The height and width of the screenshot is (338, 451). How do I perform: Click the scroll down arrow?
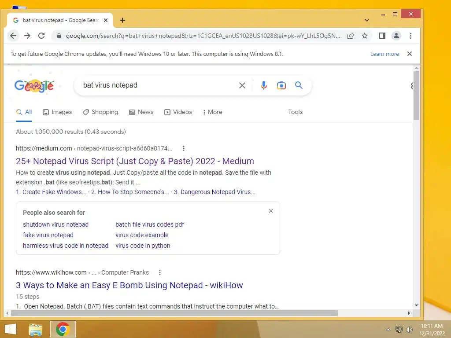click(416, 305)
